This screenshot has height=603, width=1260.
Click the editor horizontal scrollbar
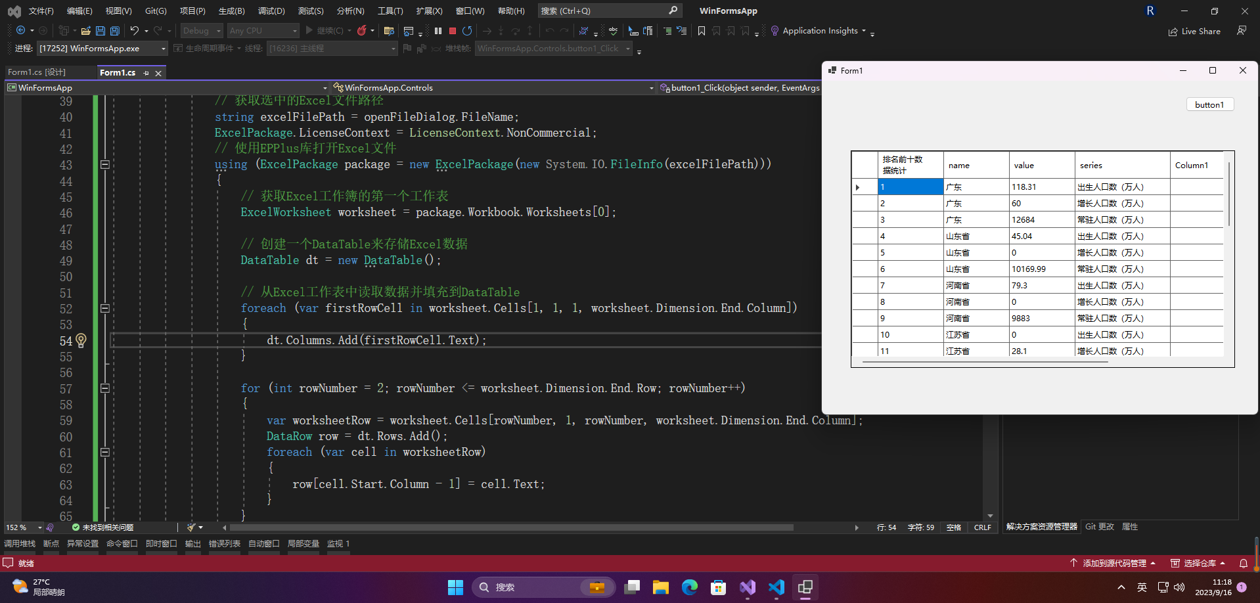(x=512, y=527)
